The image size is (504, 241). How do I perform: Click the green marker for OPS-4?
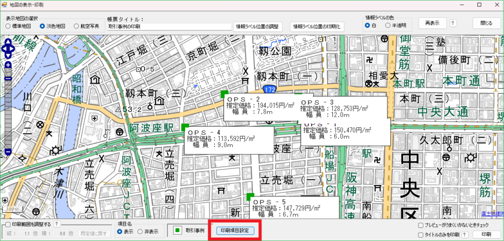pyautogui.click(x=185, y=127)
